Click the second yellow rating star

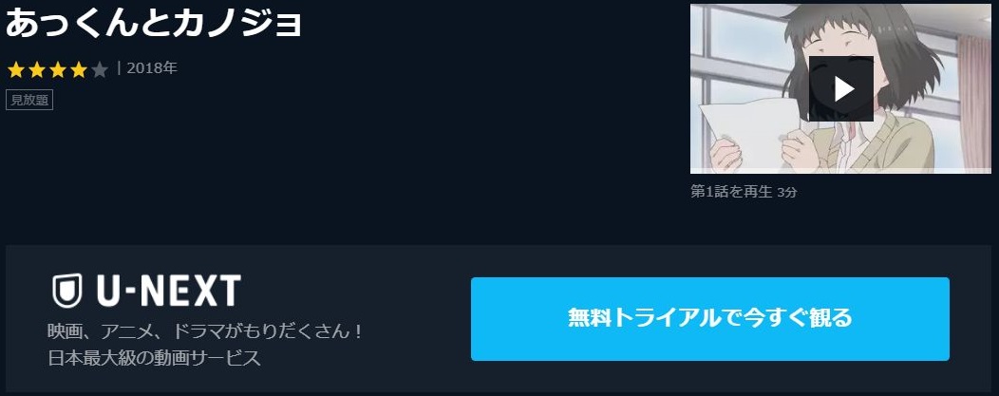[37, 69]
